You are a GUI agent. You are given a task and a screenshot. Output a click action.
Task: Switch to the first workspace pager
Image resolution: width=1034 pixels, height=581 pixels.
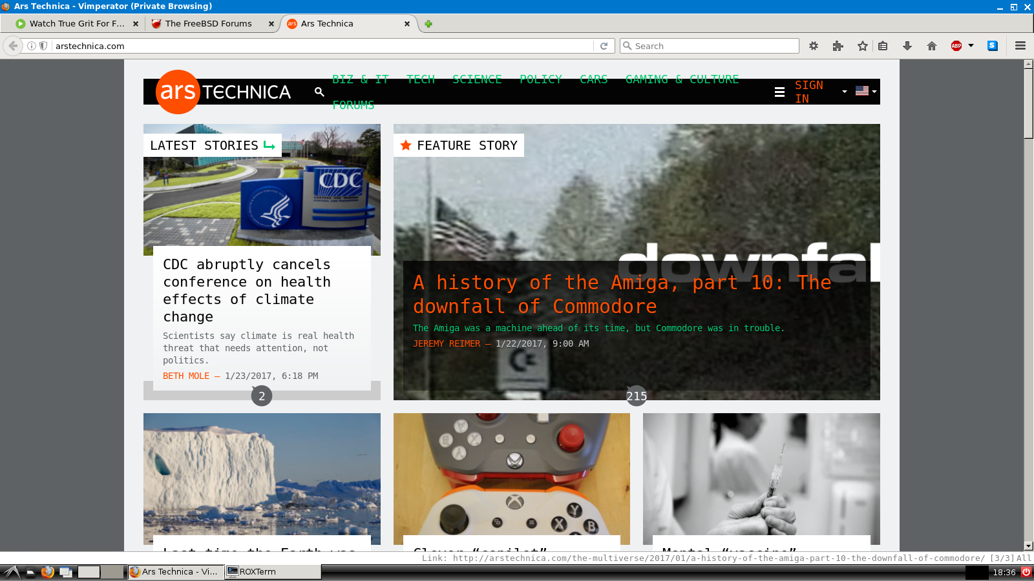[x=89, y=572]
